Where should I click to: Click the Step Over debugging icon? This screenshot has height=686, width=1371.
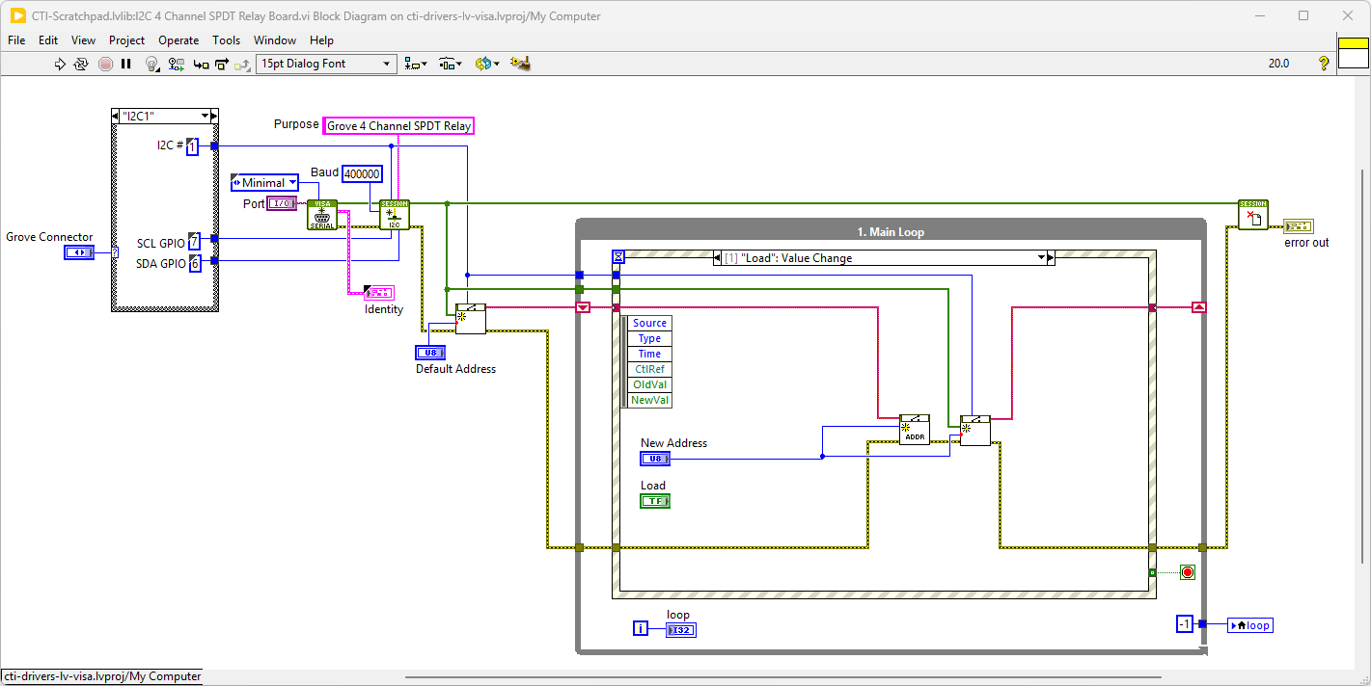pyautogui.click(x=220, y=64)
